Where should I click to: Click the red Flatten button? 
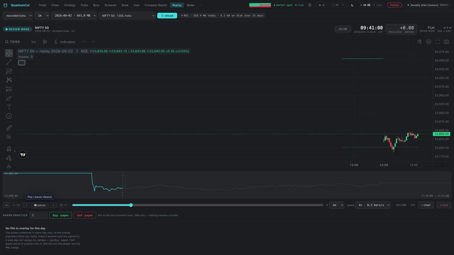394,5
